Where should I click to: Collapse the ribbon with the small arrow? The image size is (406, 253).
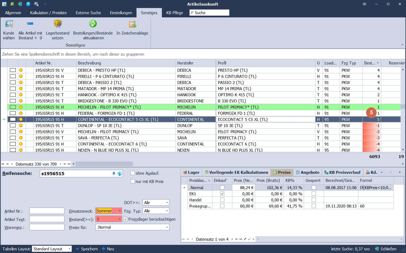pyautogui.click(x=402, y=45)
